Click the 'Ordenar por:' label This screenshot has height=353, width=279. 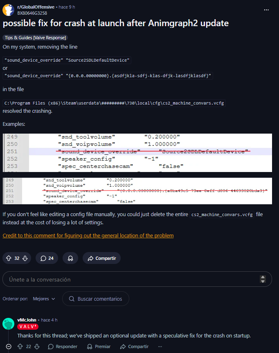coord(15,299)
